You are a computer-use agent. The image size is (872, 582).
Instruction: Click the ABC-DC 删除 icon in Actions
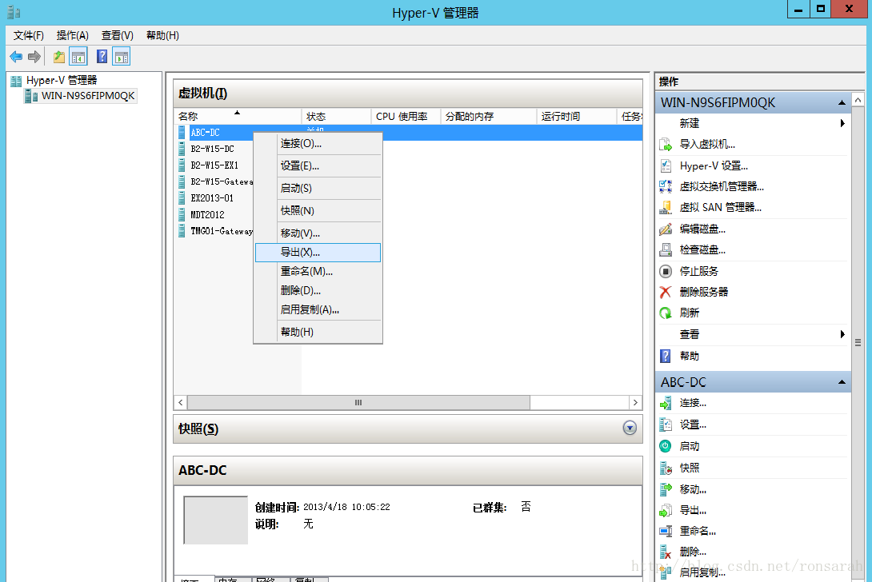coord(666,552)
